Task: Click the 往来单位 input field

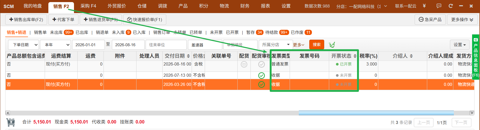Action: [166, 45]
